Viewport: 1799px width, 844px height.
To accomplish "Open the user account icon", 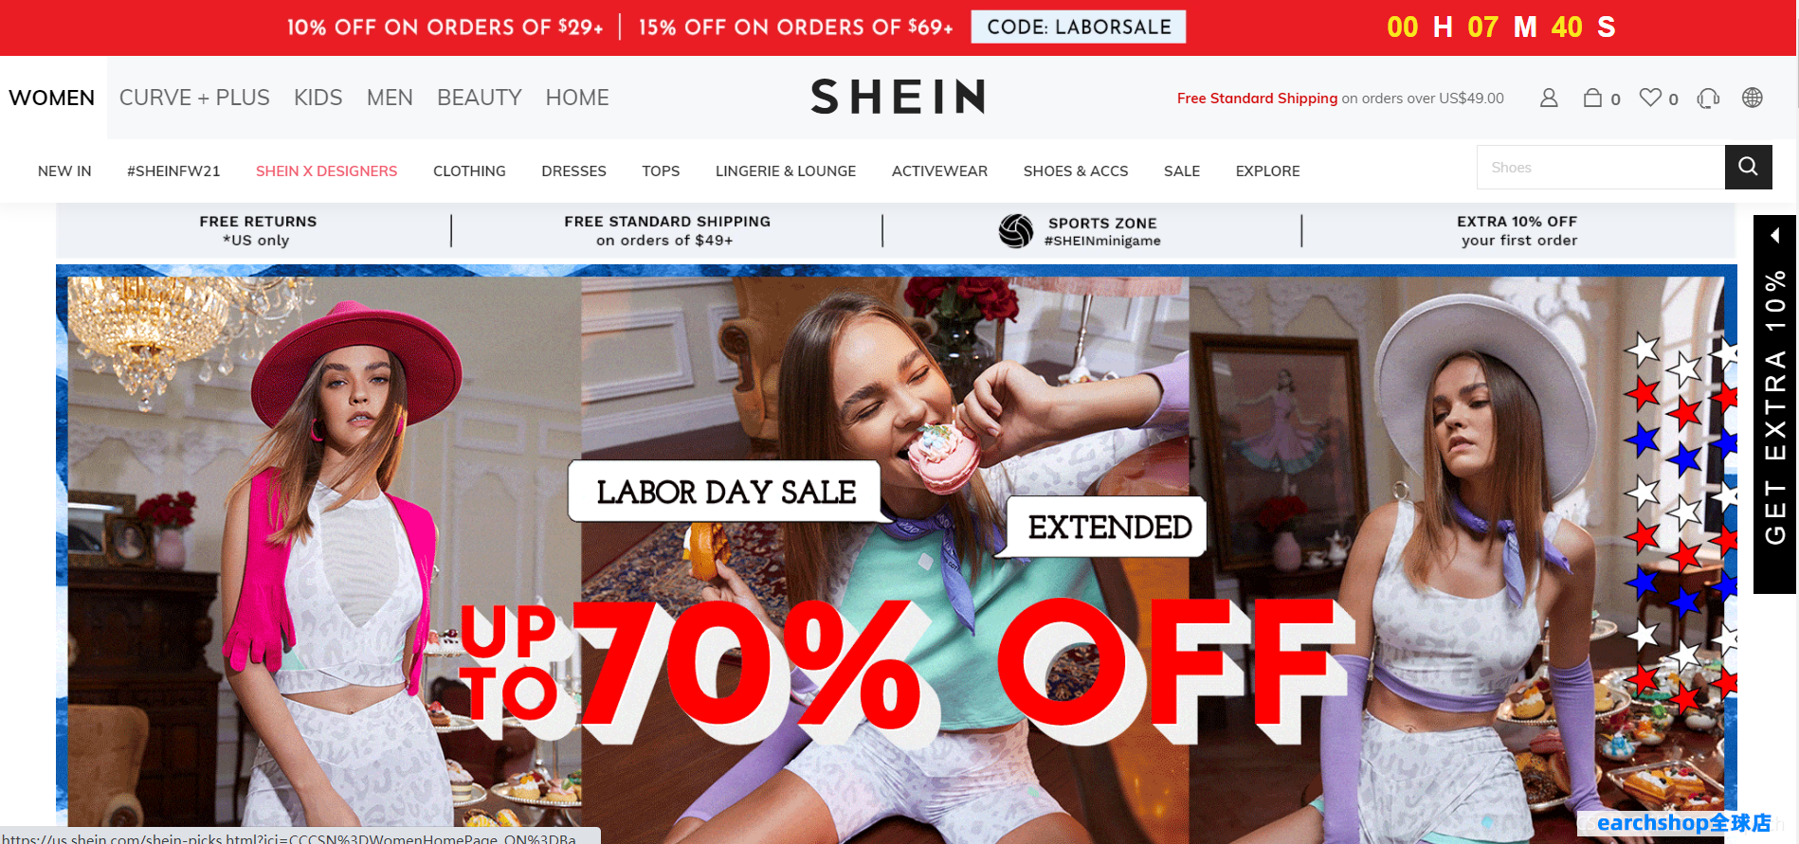I will coord(1549,98).
